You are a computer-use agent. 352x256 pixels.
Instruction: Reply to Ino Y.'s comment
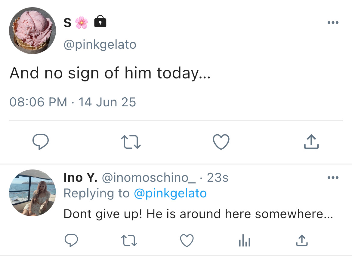pos(71,240)
